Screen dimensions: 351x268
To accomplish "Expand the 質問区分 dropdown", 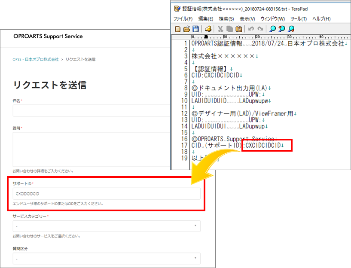I will click(107, 259).
